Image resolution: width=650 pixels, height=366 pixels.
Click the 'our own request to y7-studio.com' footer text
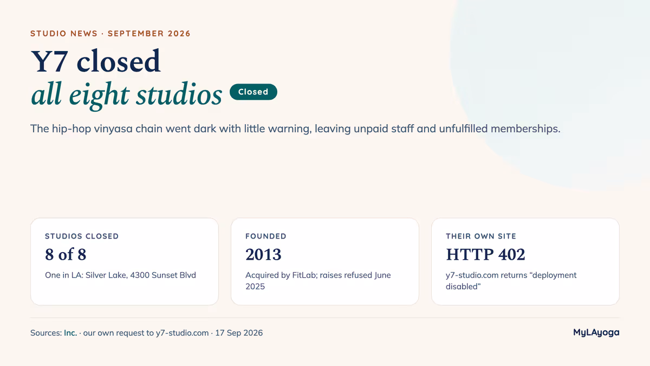click(x=146, y=333)
